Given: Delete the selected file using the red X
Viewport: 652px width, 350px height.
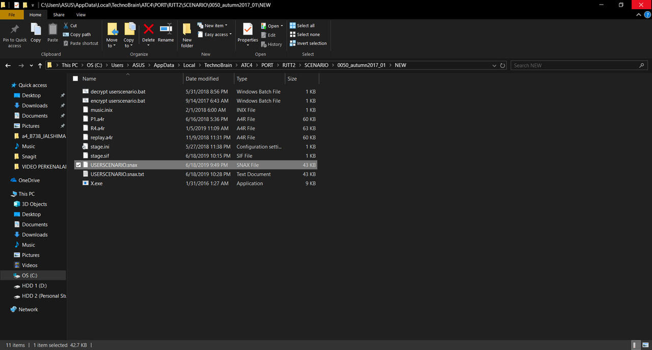Looking at the screenshot, I should click(148, 30).
